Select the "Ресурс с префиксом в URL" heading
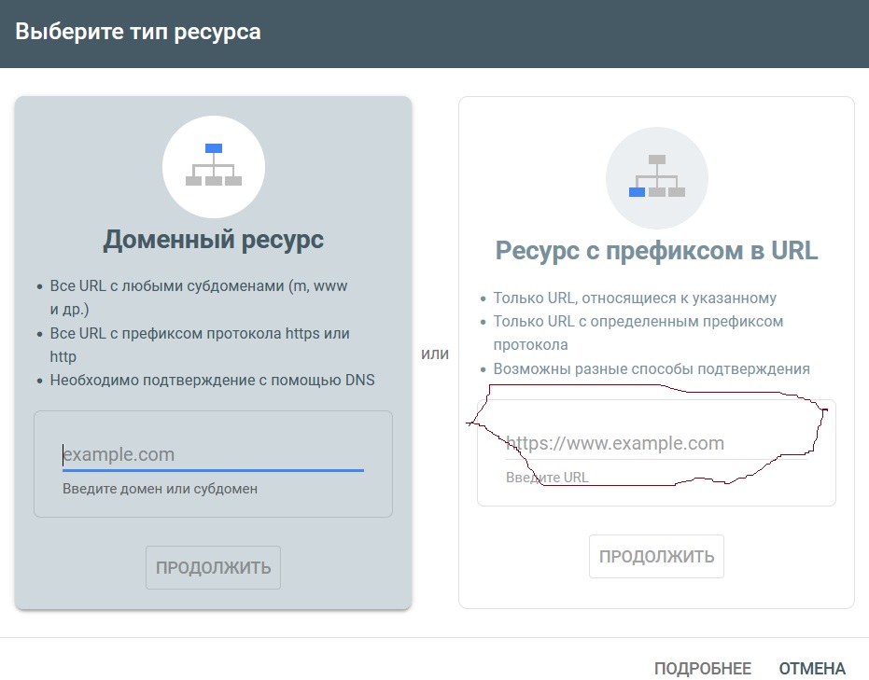The height and width of the screenshot is (680, 869). [656, 250]
